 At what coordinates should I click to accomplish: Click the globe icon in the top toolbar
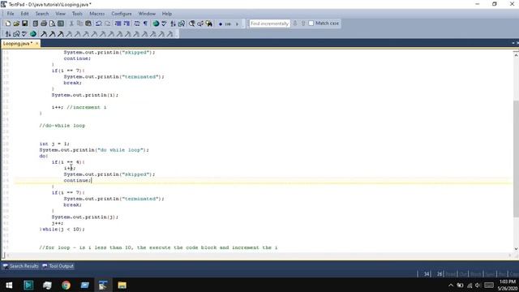156,24
